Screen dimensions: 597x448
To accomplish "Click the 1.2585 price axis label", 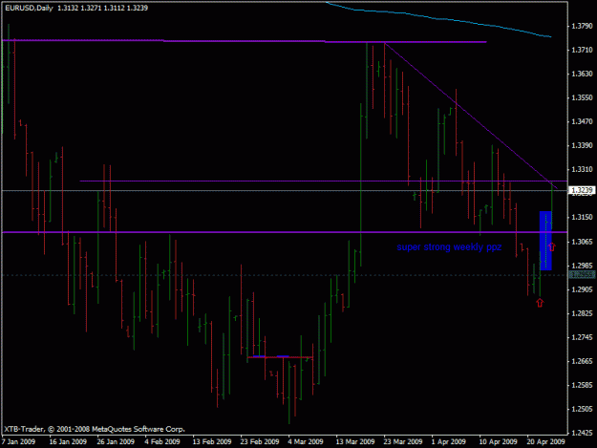I will pyautogui.click(x=582, y=386).
